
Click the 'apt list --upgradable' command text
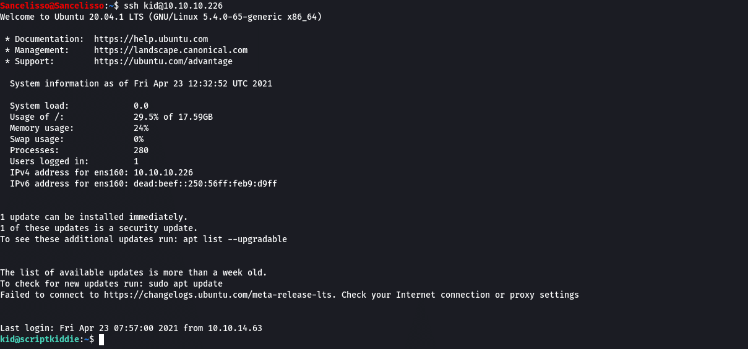click(235, 239)
